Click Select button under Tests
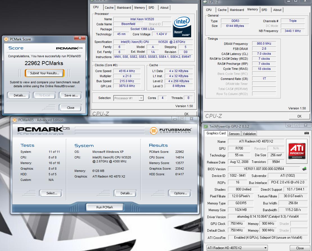Image resolution: width=312 pixels, height=251 pixels. click(x=52, y=193)
